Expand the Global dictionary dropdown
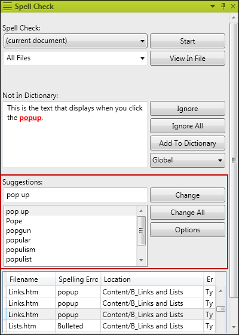The height and width of the screenshot is (335, 239). tap(188, 160)
